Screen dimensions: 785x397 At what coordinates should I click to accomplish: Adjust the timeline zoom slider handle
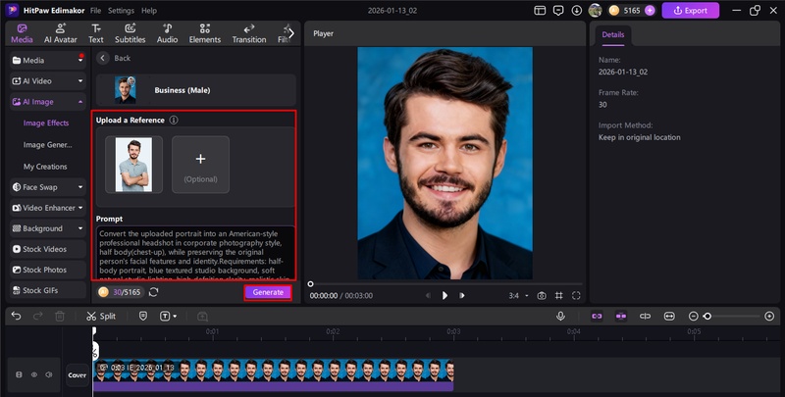[707, 316]
